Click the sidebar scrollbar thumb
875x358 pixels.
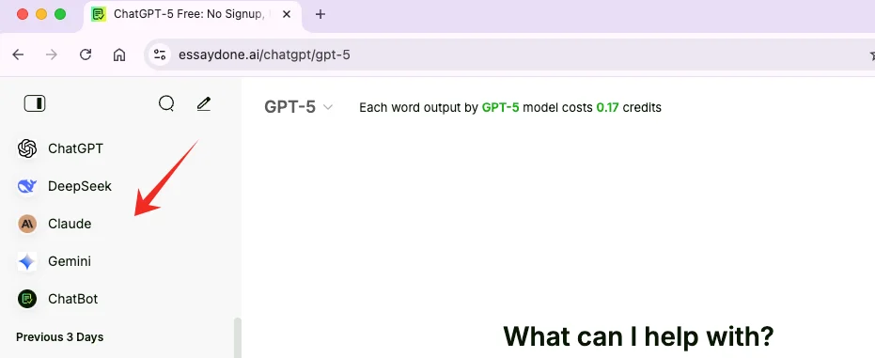[x=238, y=337]
